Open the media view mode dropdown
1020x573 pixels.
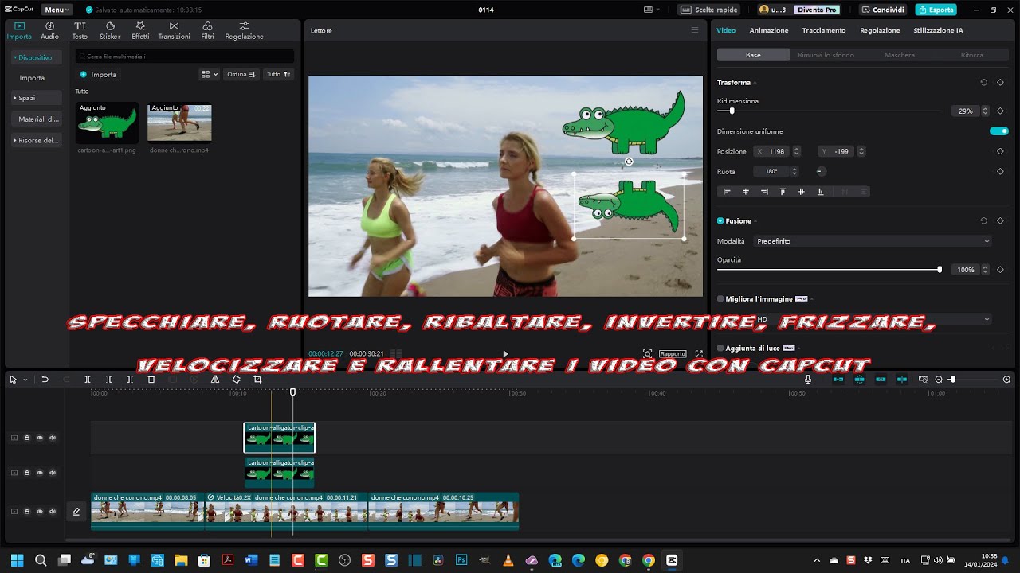click(209, 74)
